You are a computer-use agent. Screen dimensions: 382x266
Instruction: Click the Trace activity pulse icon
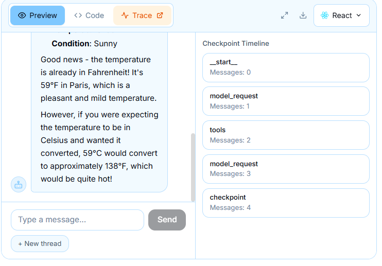(125, 15)
